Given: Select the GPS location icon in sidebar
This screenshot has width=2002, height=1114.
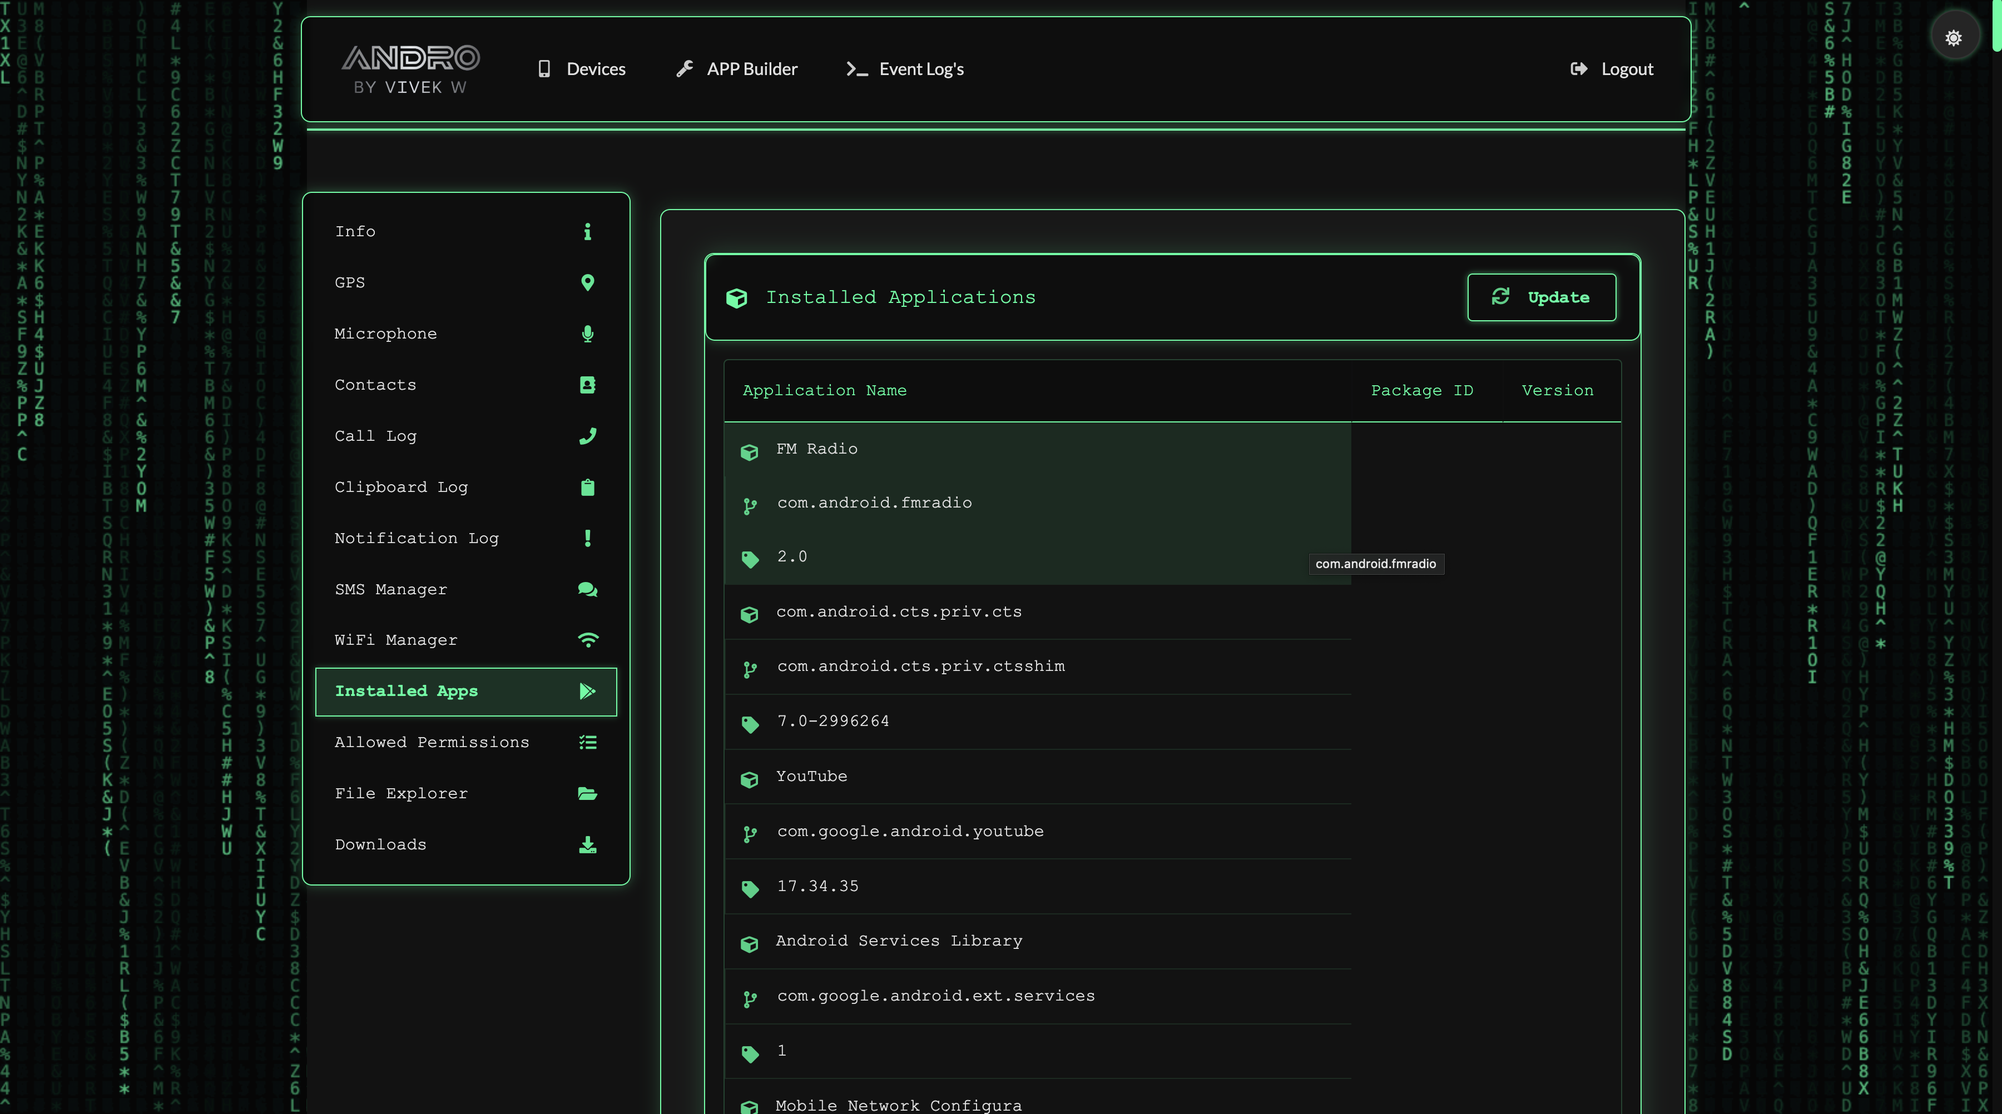Looking at the screenshot, I should 588,283.
